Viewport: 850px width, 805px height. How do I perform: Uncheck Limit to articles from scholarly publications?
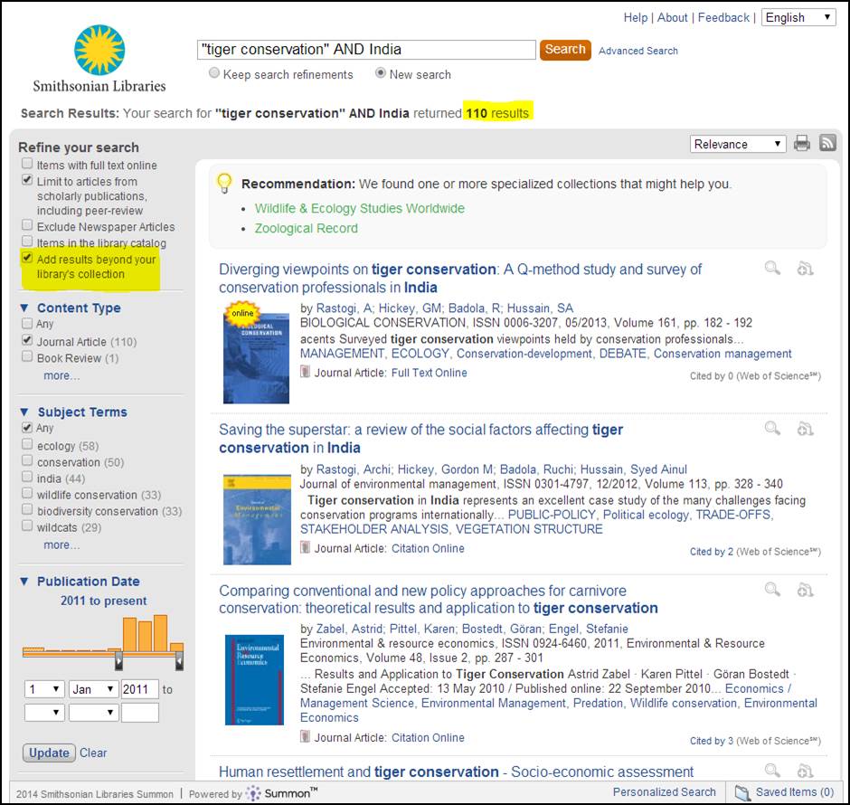tap(27, 180)
